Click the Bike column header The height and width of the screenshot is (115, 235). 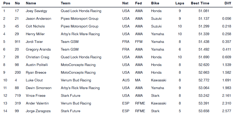point(155,3)
